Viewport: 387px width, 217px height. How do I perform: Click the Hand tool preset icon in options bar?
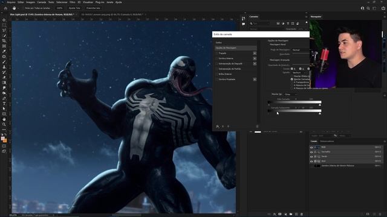click(15, 8)
